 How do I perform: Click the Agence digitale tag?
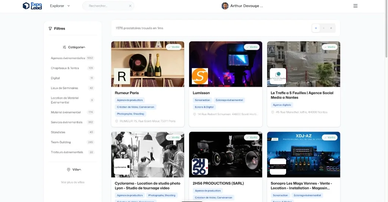[282, 105]
